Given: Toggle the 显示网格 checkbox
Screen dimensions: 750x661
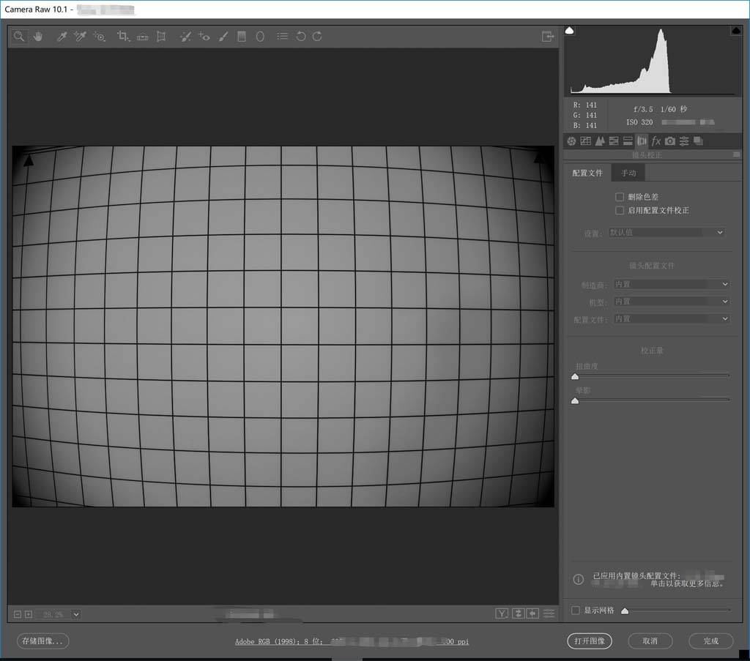Looking at the screenshot, I should [576, 610].
